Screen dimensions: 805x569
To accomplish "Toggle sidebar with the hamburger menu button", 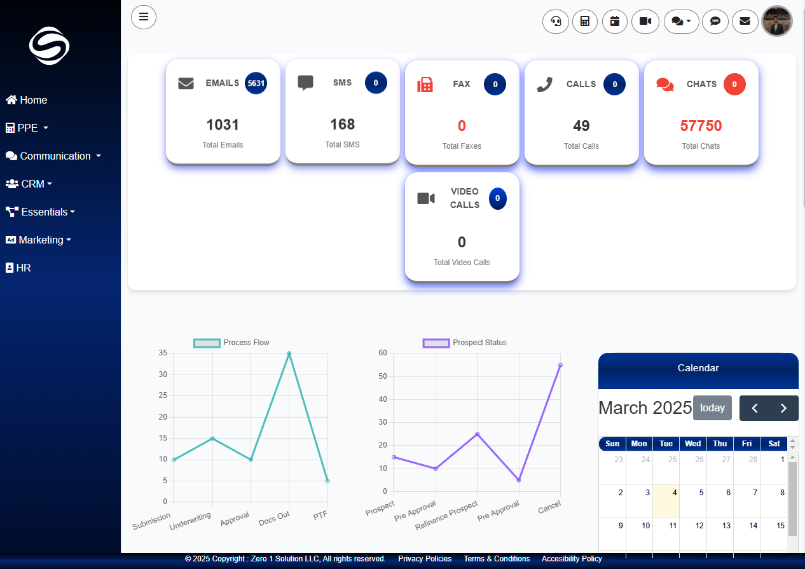I will point(144,17).
